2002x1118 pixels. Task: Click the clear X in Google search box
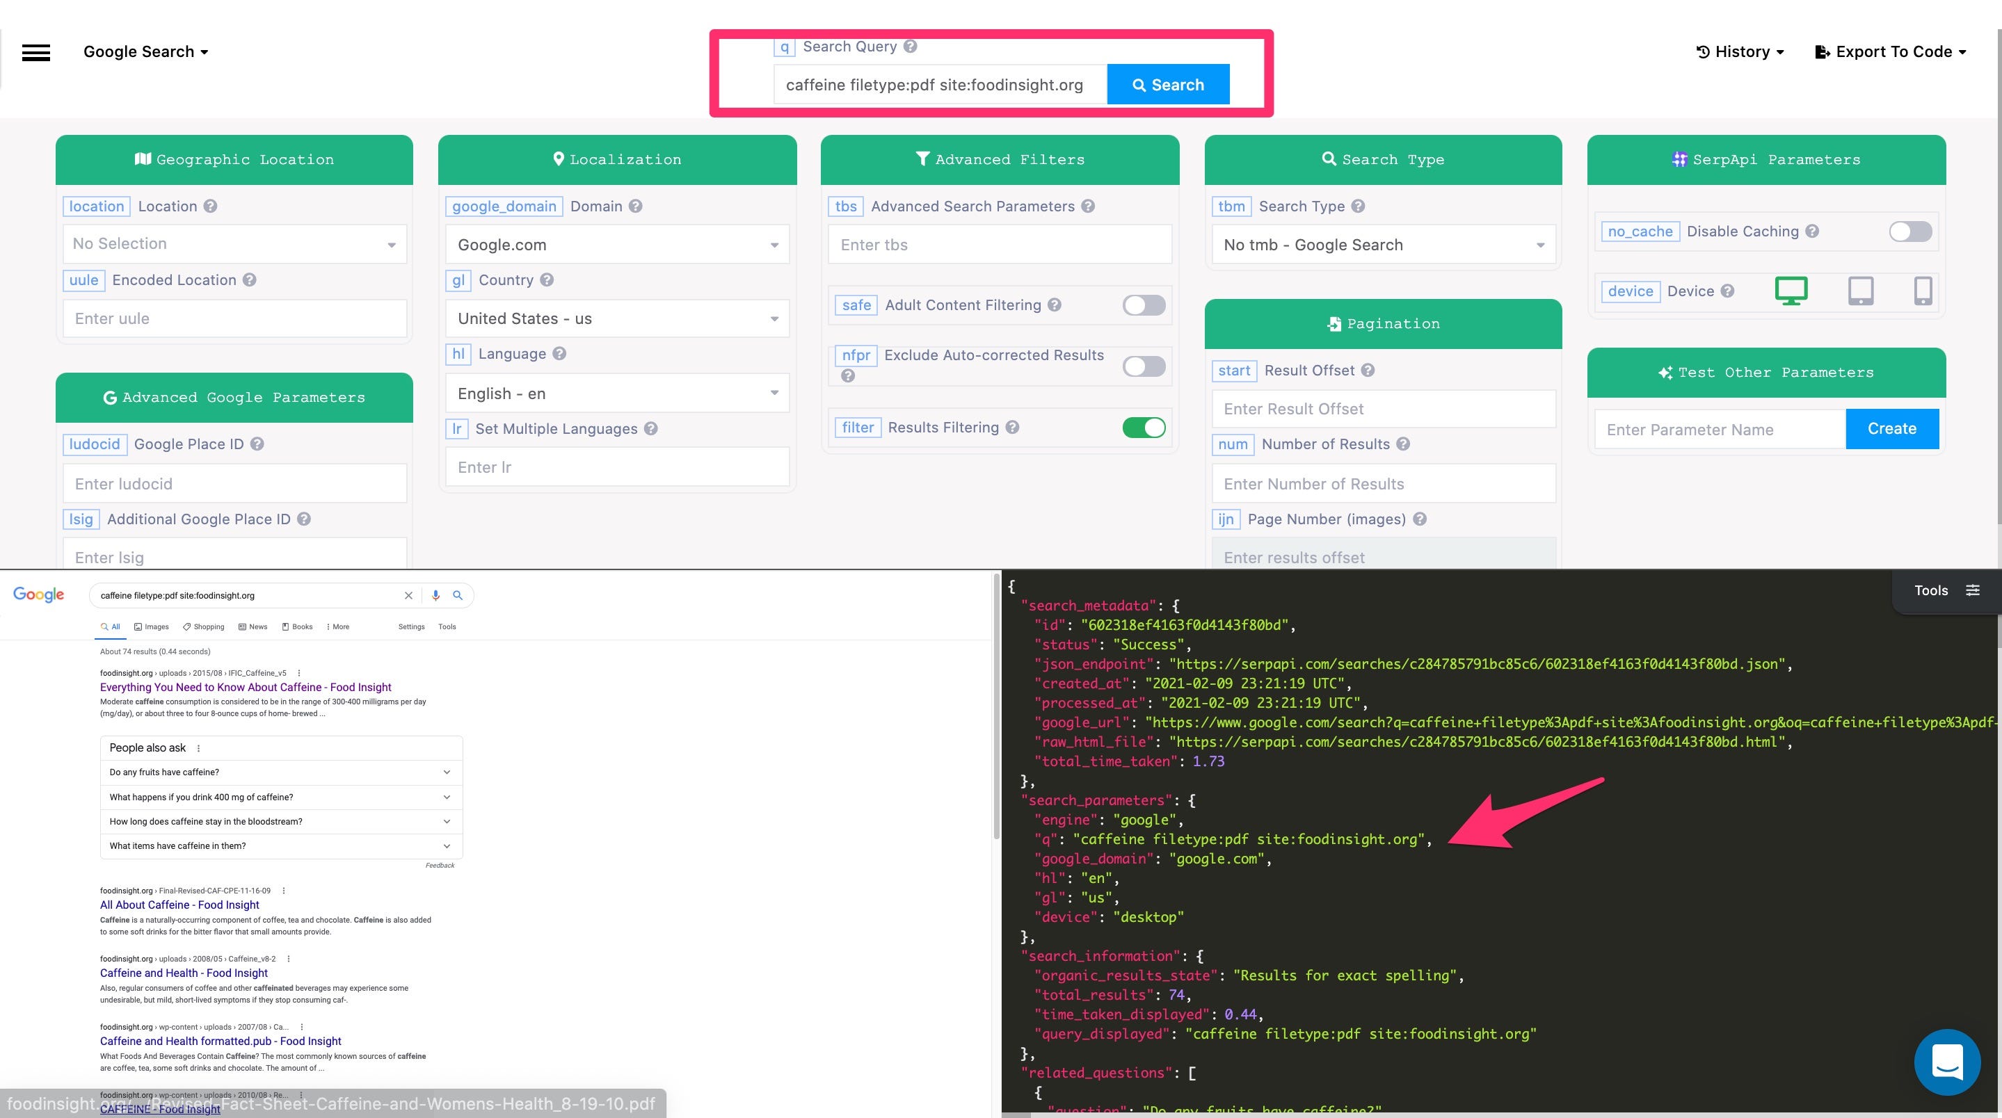pos(408,595)
